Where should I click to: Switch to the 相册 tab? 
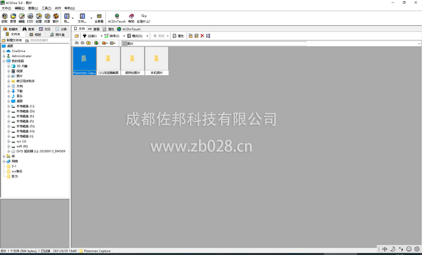(35, 35)
